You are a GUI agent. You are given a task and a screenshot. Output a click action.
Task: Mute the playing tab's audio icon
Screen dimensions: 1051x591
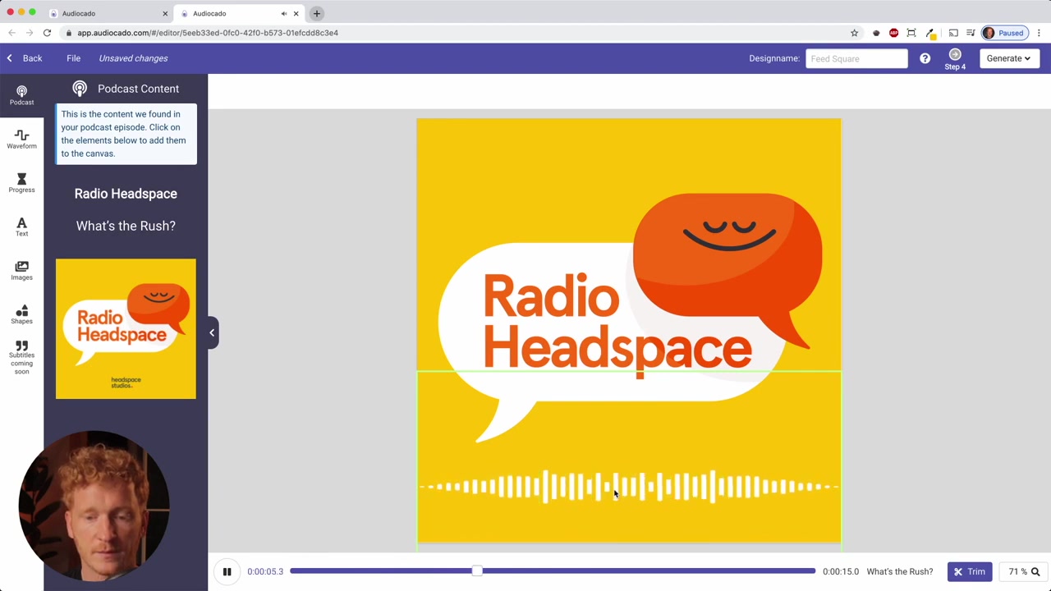[x=283, y=13]
